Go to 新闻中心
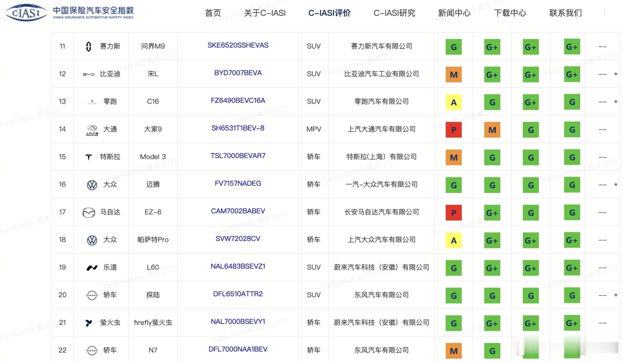This screenshot has width=624, height=362. coord(454,13)
